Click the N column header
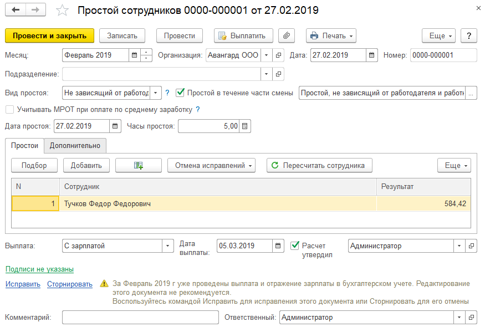 coord(35,187)
